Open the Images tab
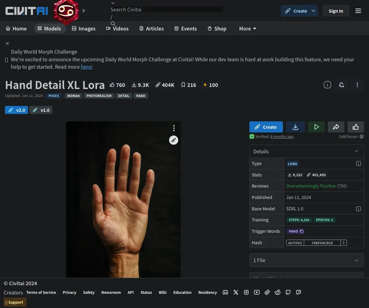 (x=84, y=29)
